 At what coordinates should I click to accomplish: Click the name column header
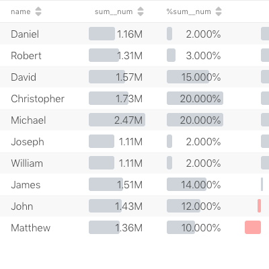pyautogui.click(x=21, y=11)
